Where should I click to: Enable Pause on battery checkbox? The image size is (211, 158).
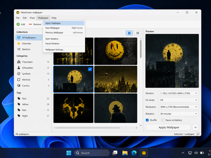tap(162, 120)
